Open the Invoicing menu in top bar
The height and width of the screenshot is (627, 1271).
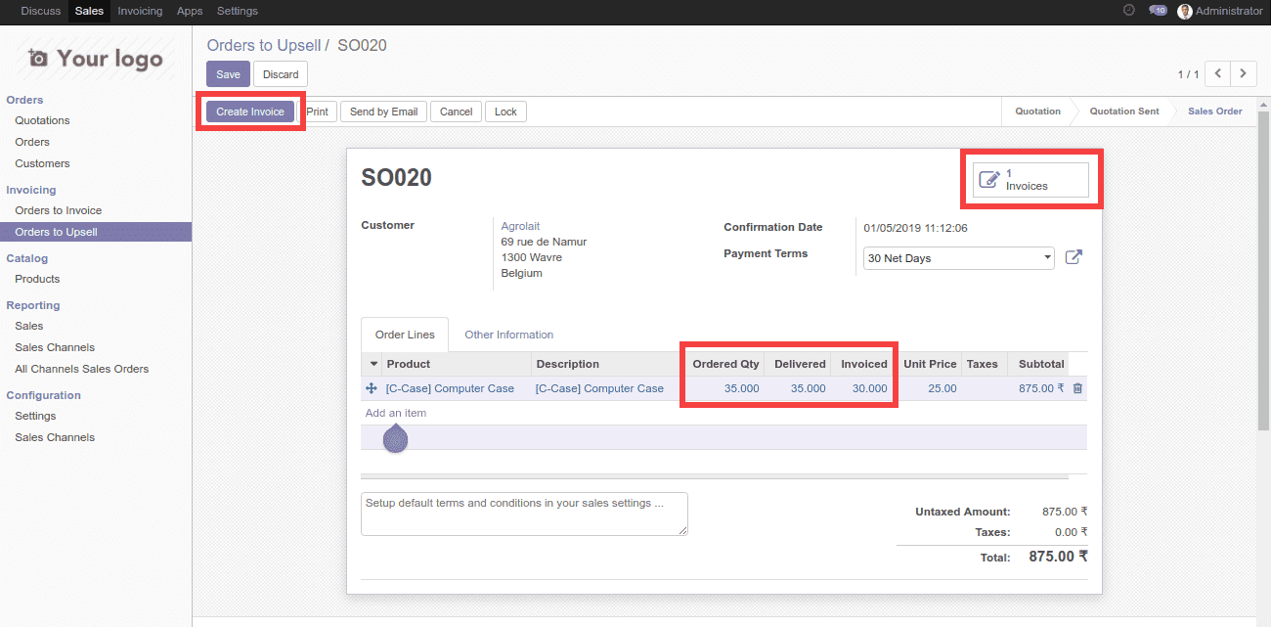click(140, 11)
